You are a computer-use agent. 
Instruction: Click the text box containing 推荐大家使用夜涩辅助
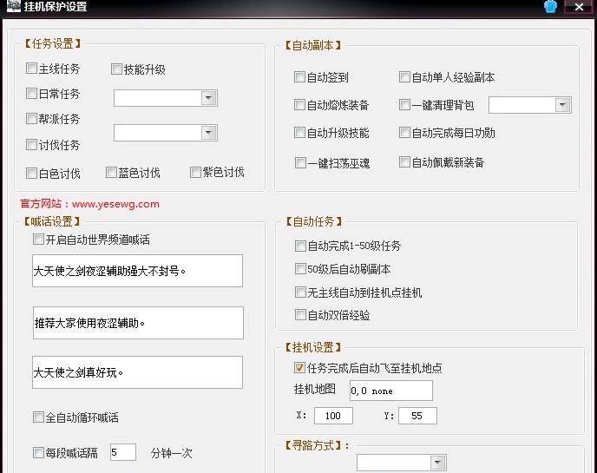click(x=138, y=323)
